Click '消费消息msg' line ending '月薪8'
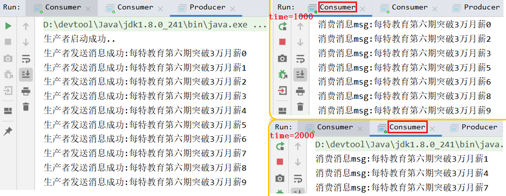 click(405, 96)
